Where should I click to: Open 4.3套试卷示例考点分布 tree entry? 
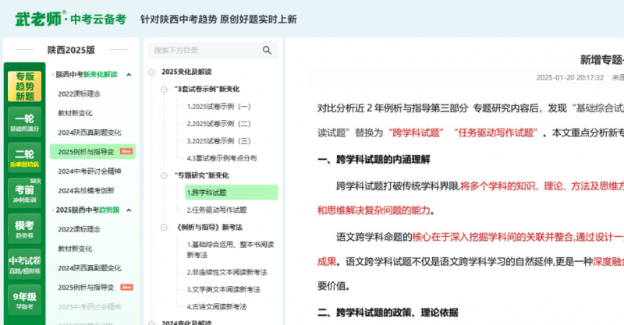click(x=221, y=158)
